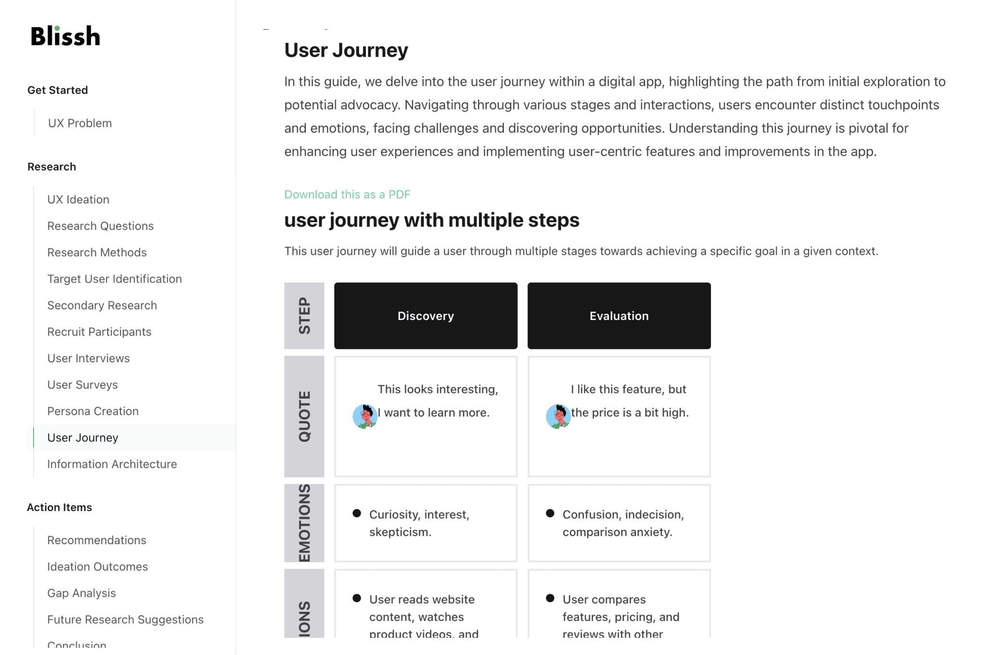989x655 pixels.
Task: Open Secondary Research section
Action: click(x=102, y=305)
